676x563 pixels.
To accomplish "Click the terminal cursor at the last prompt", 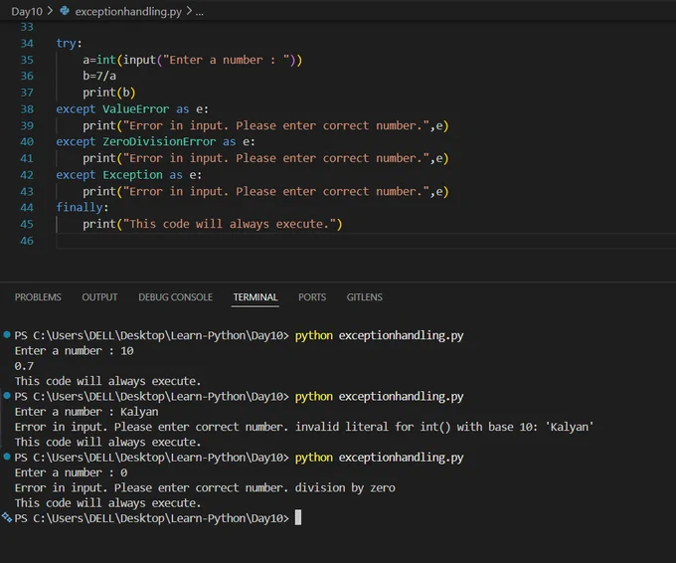I will tap(298, 517).
